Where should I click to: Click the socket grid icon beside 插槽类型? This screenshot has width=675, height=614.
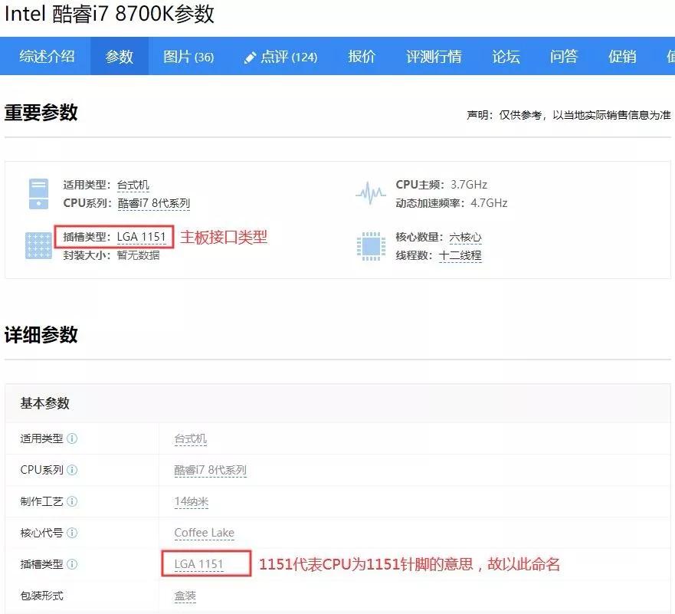point(38,246)
